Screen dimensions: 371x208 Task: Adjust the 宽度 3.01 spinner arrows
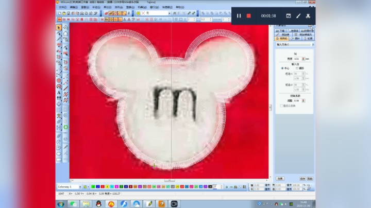[303, 59]
